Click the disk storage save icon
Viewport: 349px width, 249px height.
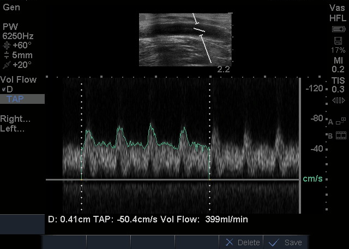338,41
